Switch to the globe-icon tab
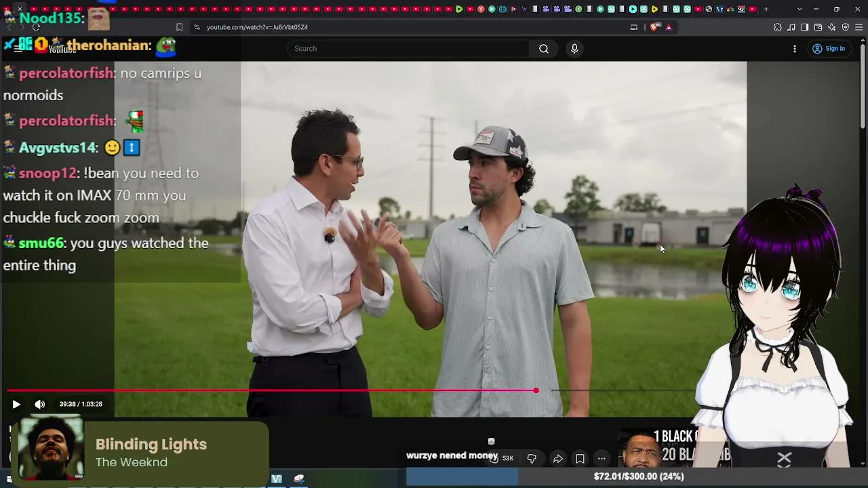The width and height of the screenshot is (868, 488). [x=709, y=9]
